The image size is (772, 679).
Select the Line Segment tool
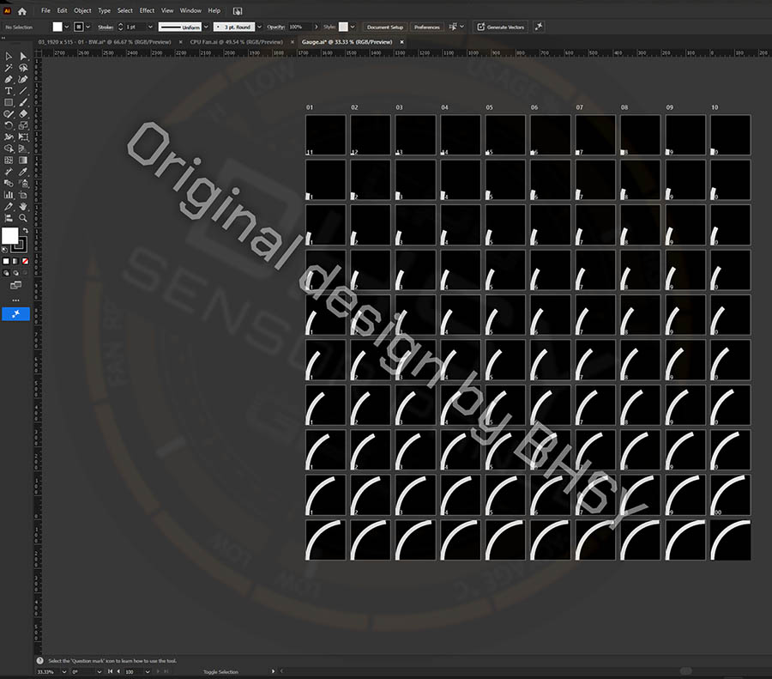[22, 91]
